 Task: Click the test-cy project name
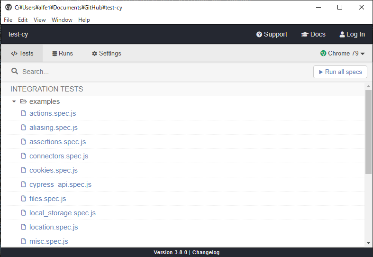pos(18,34)
